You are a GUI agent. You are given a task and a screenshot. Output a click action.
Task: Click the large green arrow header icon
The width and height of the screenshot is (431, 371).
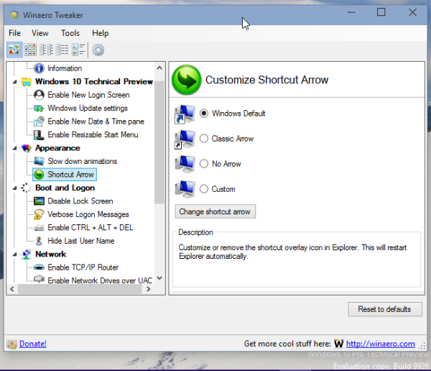tap(186, 80)
